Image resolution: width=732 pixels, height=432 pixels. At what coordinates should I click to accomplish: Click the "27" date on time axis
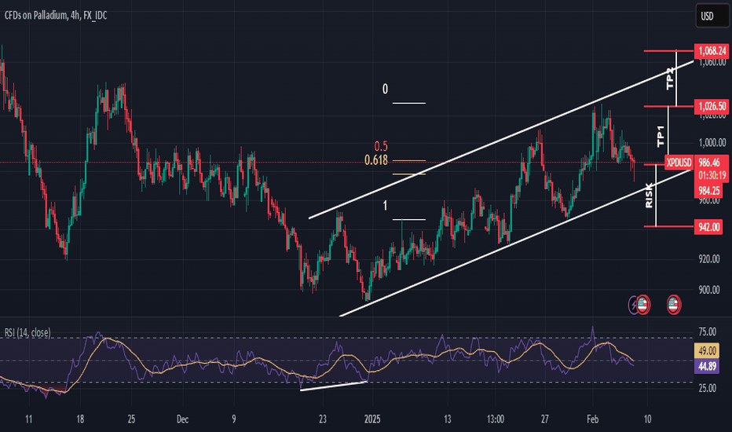[x=545, y=419]
